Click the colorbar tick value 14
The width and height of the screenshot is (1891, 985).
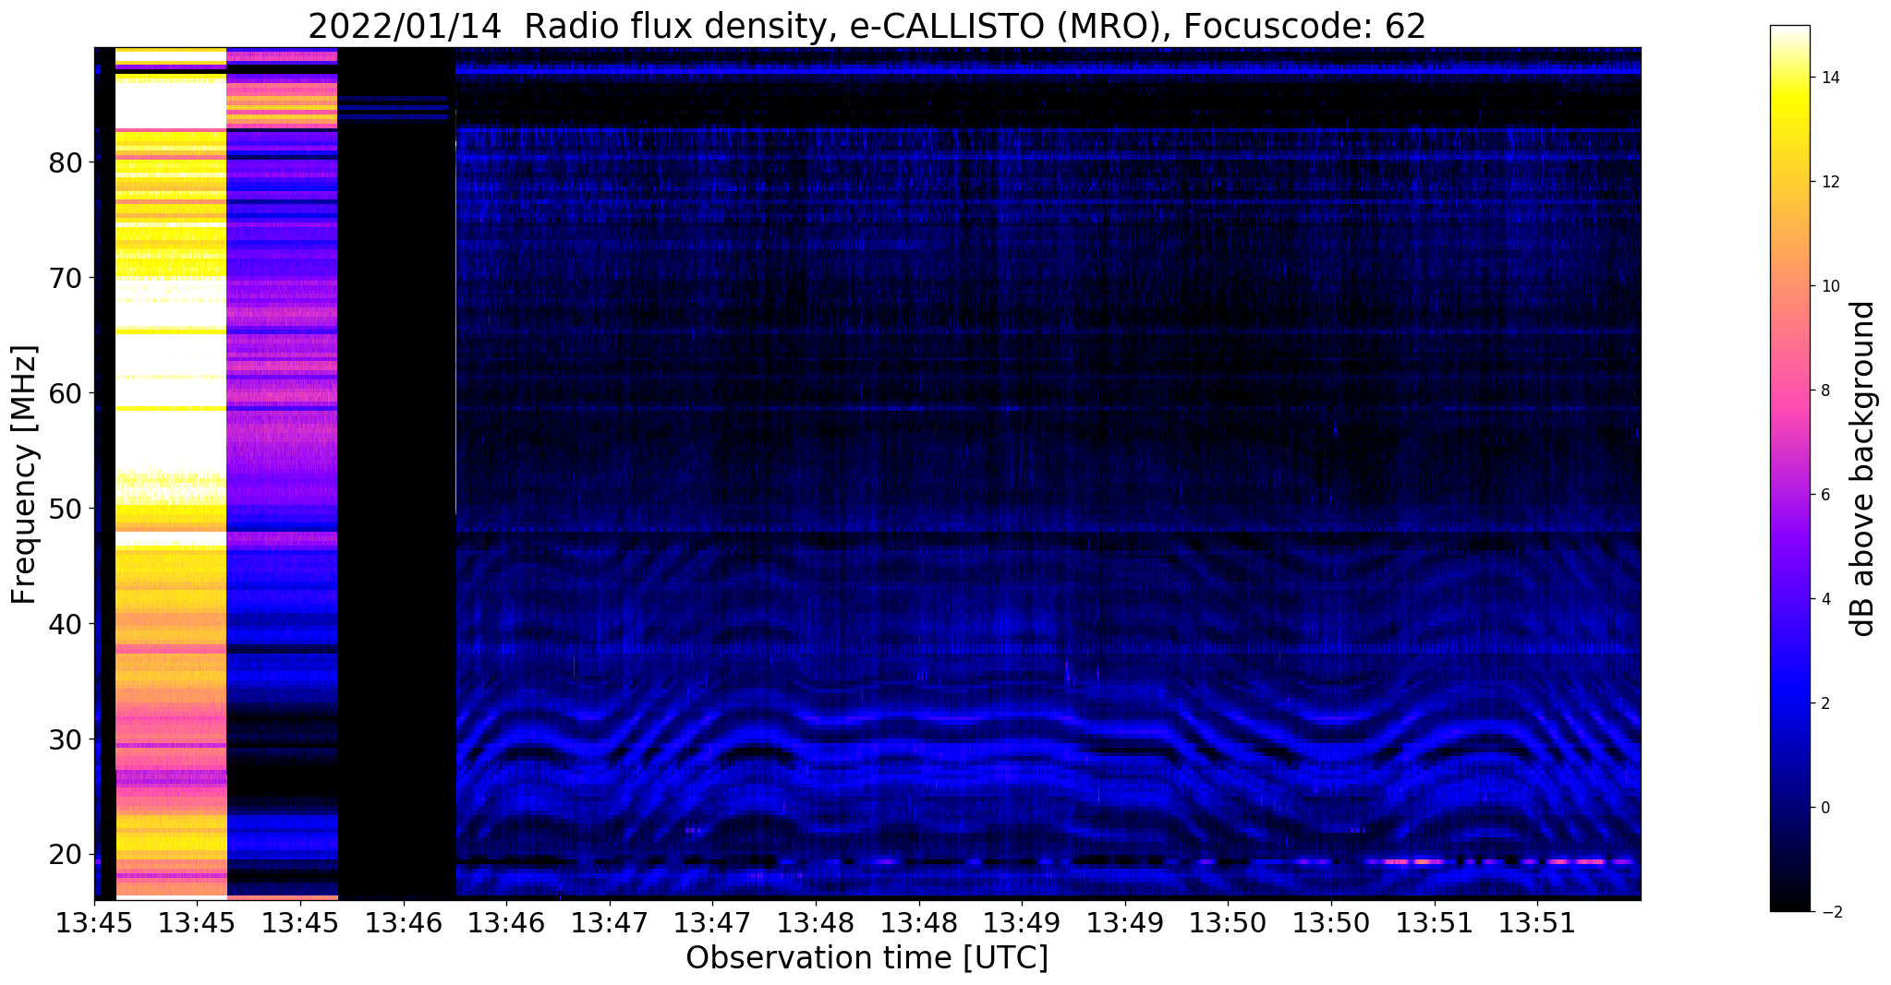1829,78
